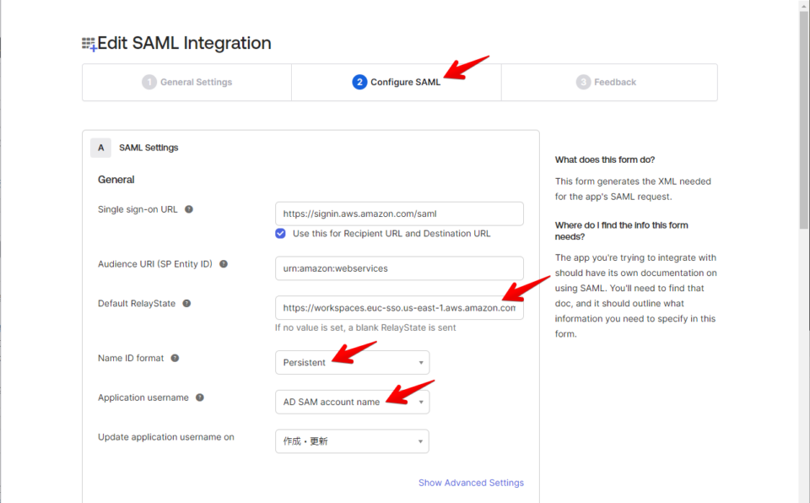Open the Application username dropdown
The image size is (810, 503).
[352, 402]
